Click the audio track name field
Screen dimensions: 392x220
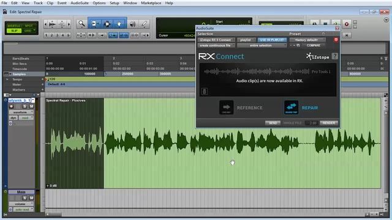20,100
